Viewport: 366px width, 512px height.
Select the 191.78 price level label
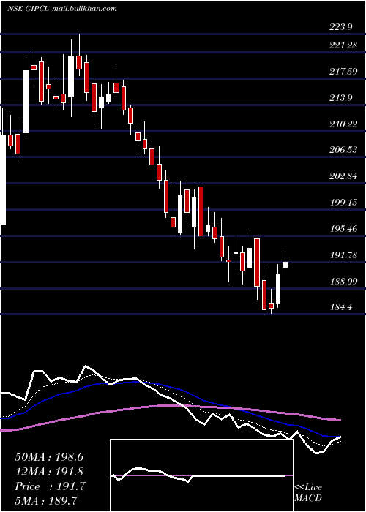click(x=343, y=255)
